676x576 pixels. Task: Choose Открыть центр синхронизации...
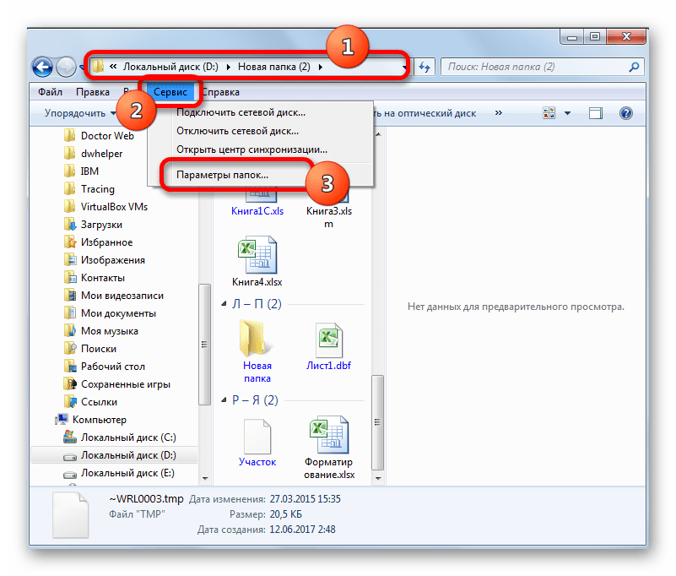point(260,149)
